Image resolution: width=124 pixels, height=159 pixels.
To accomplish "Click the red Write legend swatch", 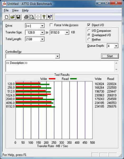I will point(52,79).
